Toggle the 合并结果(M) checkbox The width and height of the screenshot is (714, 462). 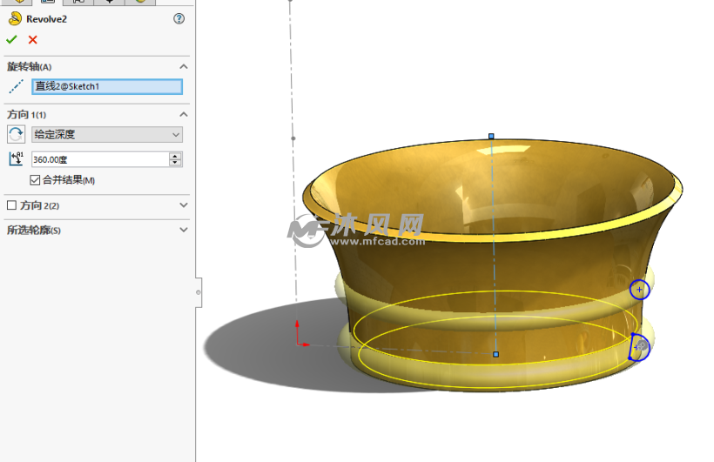[x=35, y=180]
